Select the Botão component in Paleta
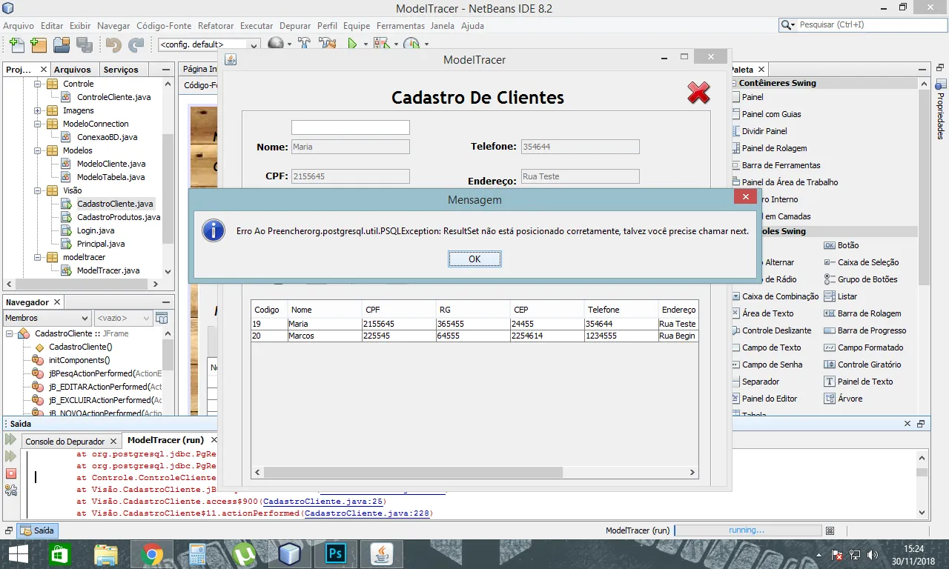949x569 pixels. coord(841,245)
